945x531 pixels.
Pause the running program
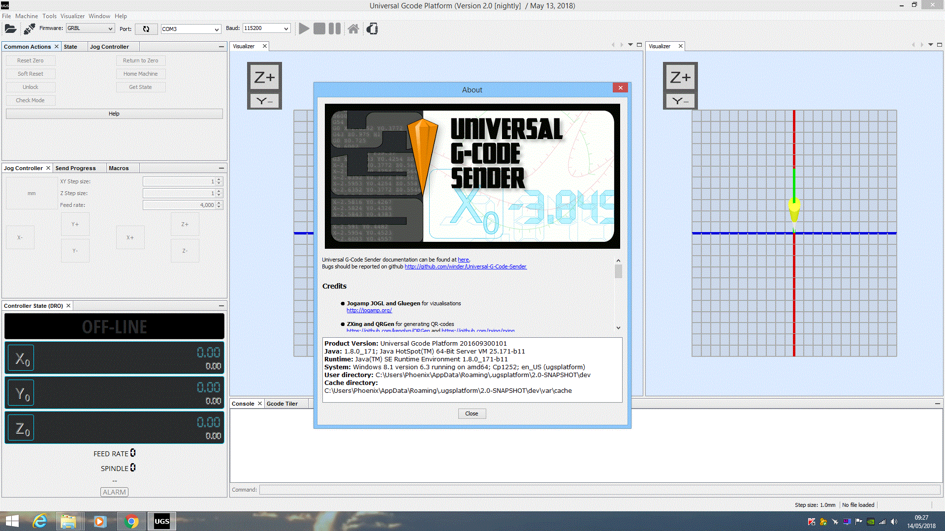tap(334, 29)
